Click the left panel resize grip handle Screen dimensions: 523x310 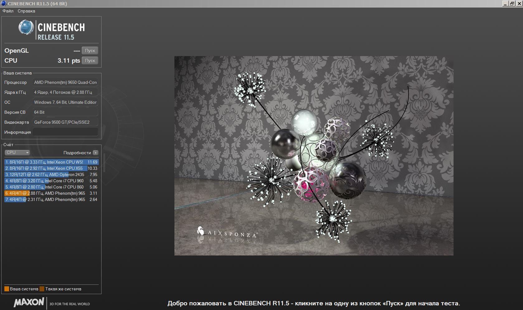104,163
